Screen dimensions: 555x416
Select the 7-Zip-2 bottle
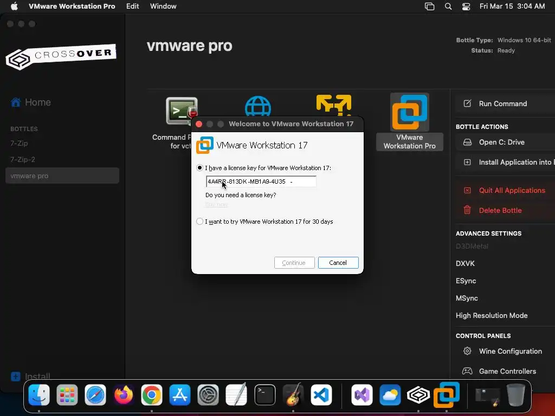coord(23,160)
